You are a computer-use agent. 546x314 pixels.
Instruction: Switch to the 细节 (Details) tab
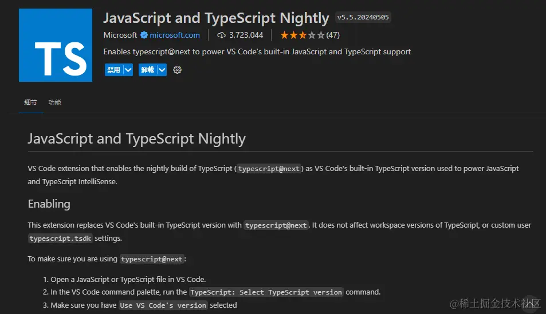pyautogui.click(x=30, y=102)
